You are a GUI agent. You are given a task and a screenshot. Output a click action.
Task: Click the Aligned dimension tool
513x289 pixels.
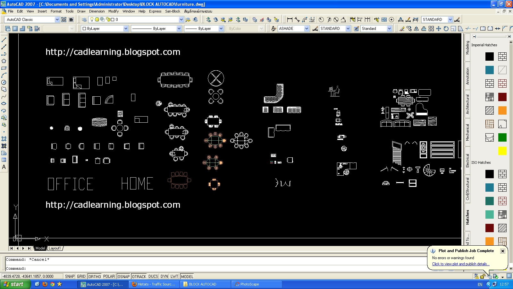tap(297, 20)
